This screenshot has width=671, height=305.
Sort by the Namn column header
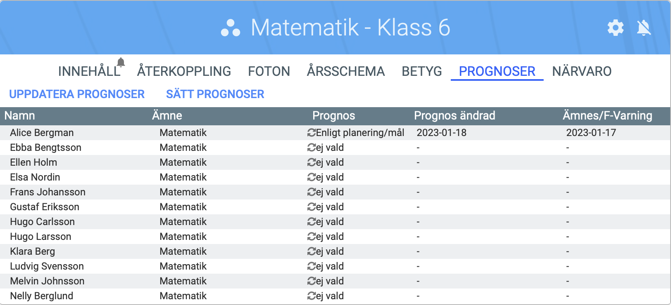point(19,116)
